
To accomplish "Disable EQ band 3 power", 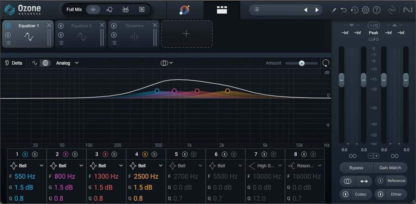I will [x=105, y=154].
